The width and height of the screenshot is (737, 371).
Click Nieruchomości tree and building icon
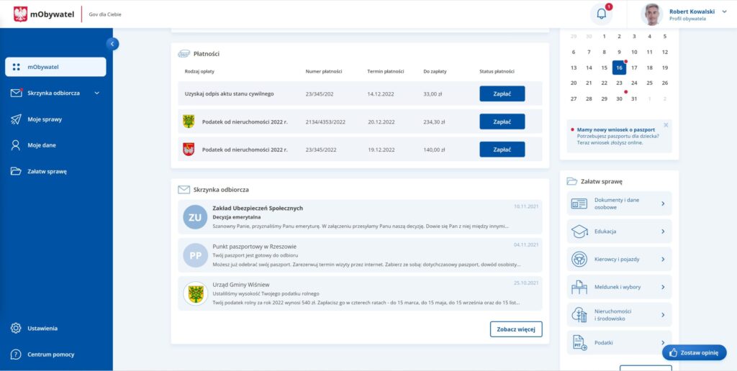click(x=579, y=315)
